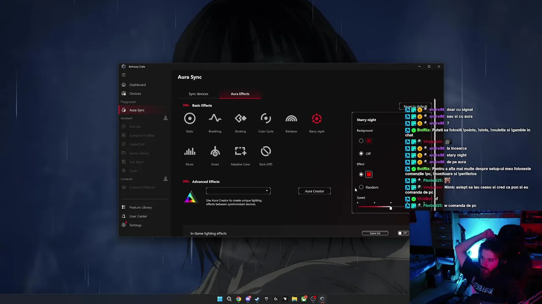
Task: Switch to the Sync devices tab
Action: pyautogui.click(x=198, y=94)
